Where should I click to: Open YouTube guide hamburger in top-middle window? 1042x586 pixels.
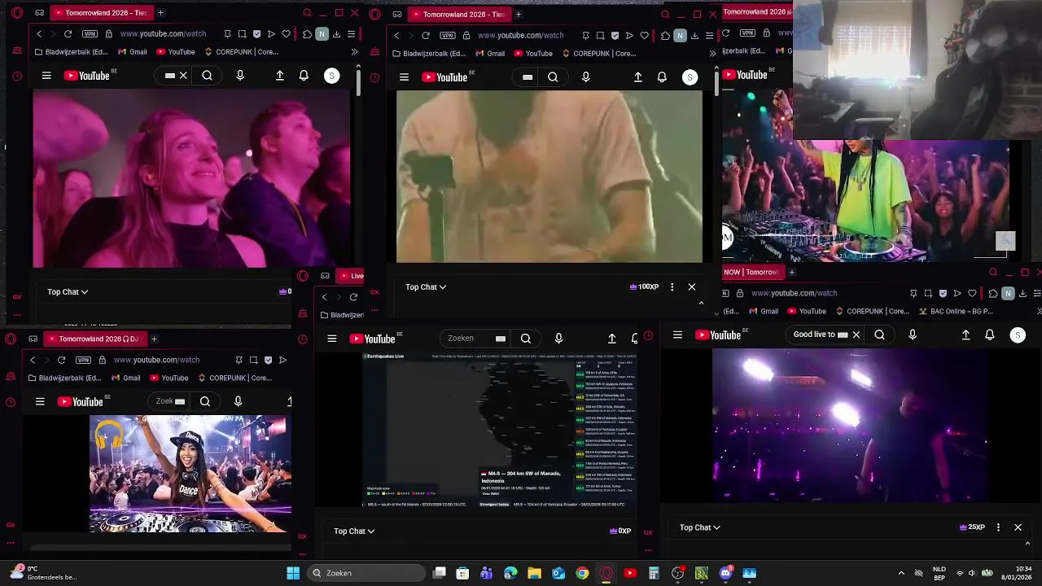[x=404, y=77]
